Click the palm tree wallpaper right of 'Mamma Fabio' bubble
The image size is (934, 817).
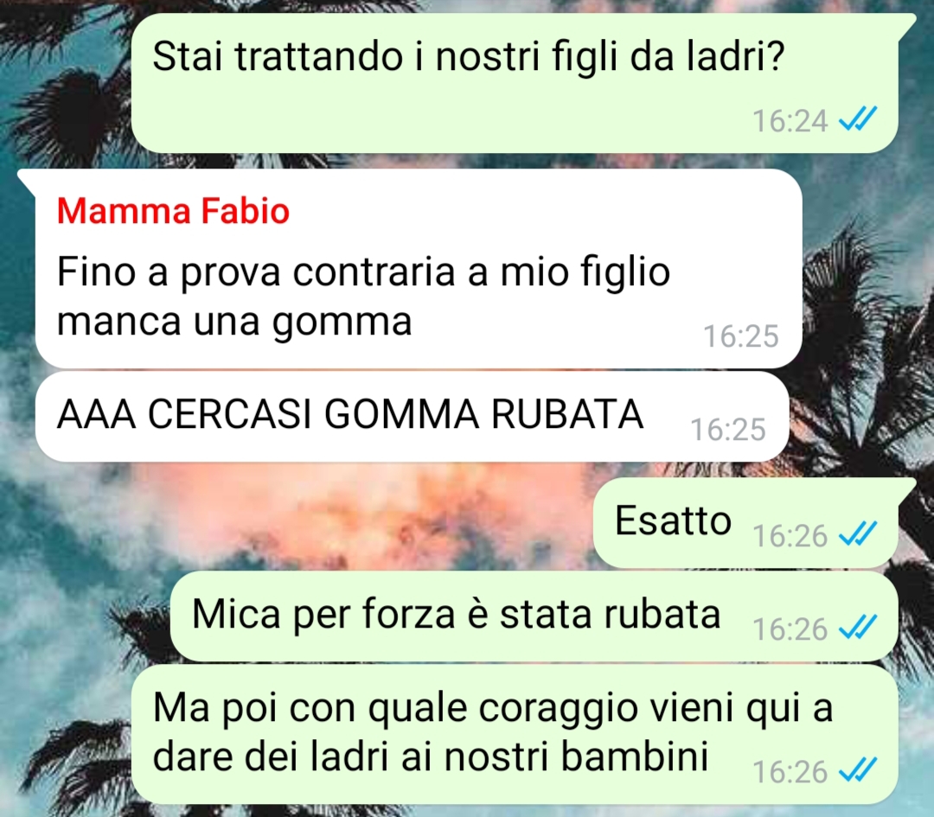tap(864, 297)
